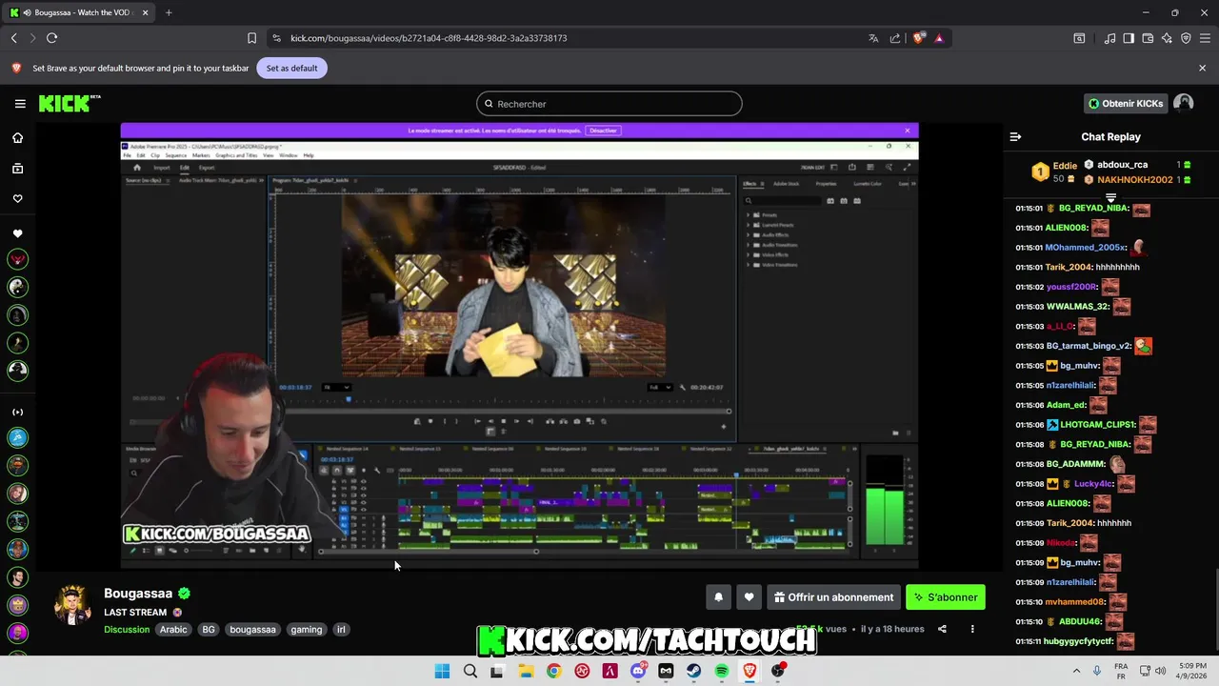
Task: Open the Brave VPN shield icon
Action: tap(1186, 38)
